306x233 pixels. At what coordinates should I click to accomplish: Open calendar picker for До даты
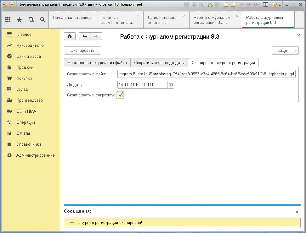point(171,85)
